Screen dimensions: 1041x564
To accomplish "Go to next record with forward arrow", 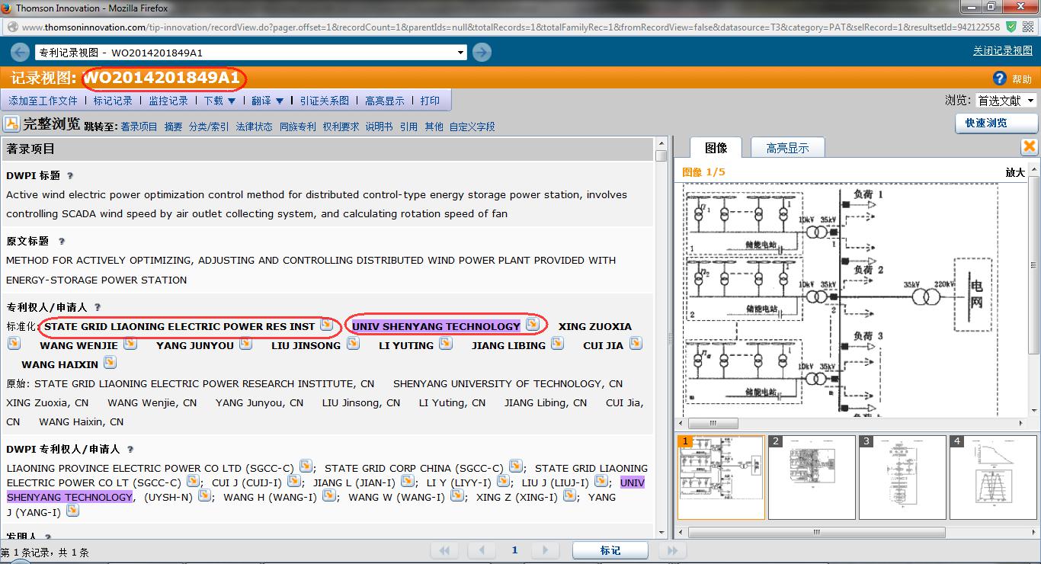I will tap(482, 53).
